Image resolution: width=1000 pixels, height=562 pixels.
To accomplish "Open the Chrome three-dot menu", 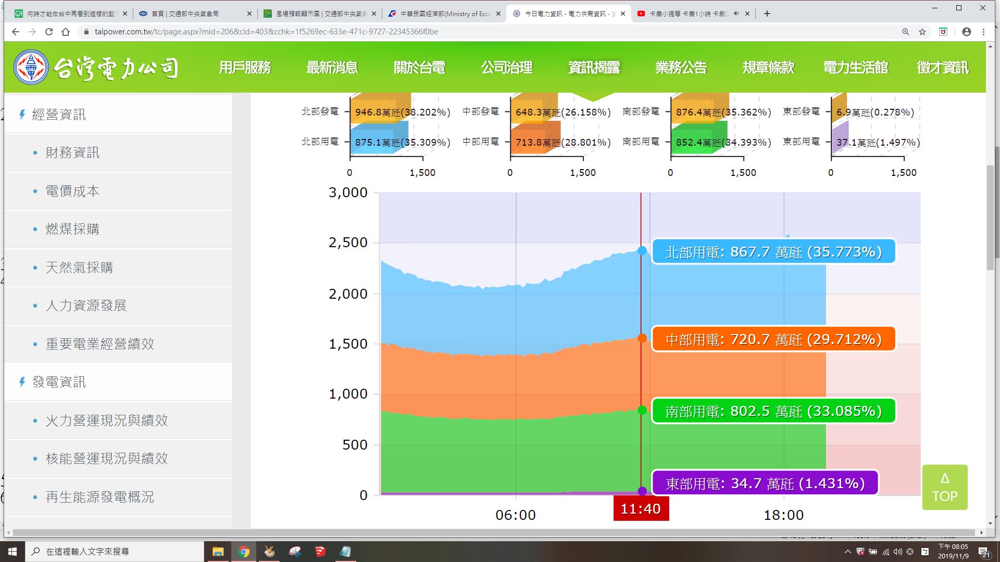I will 983,32.
